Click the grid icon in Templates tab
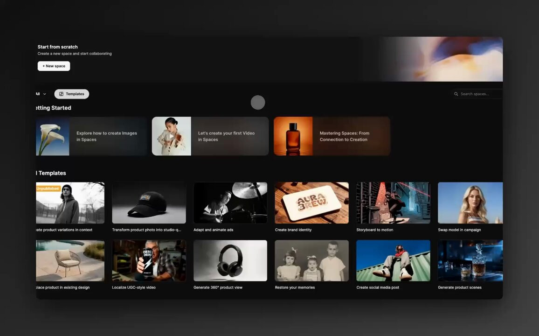539x336 pixels. [x=61, y=94]
